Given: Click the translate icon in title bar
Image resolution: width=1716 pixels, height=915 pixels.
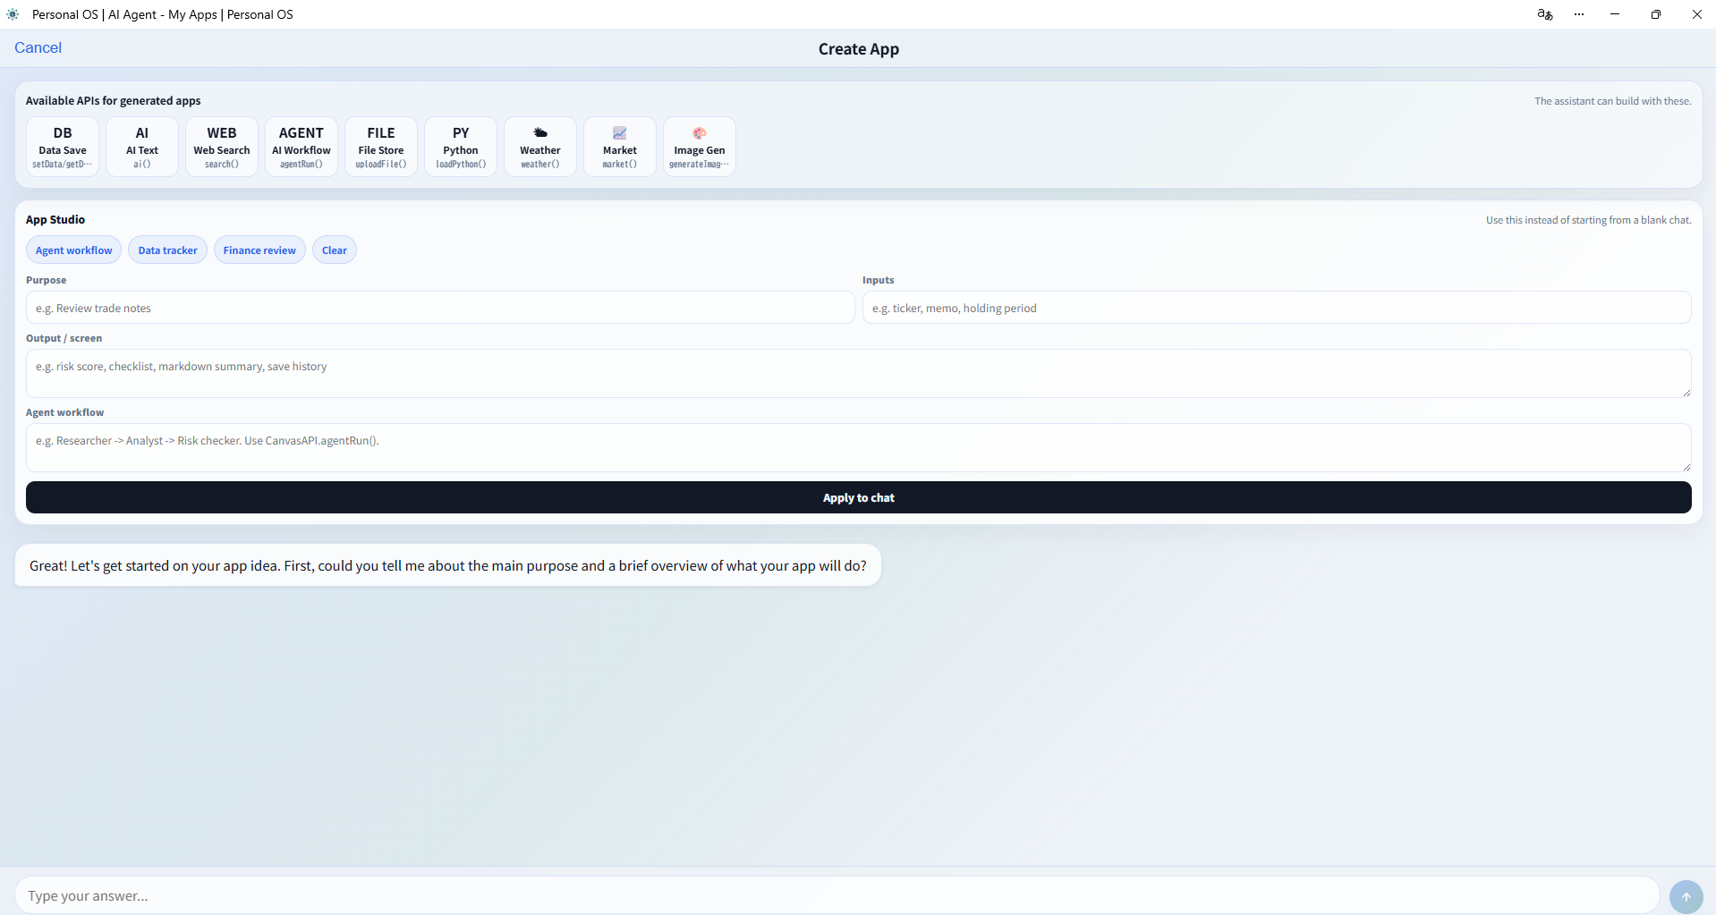Looking at the screenshot, I should coord(1545,14).
